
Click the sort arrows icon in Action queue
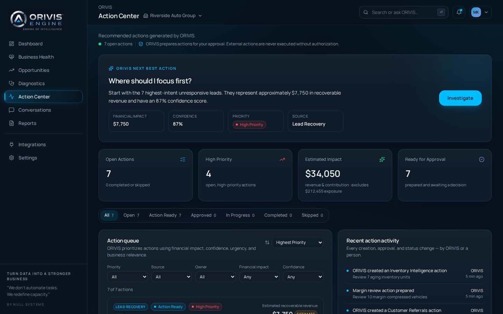267,242
